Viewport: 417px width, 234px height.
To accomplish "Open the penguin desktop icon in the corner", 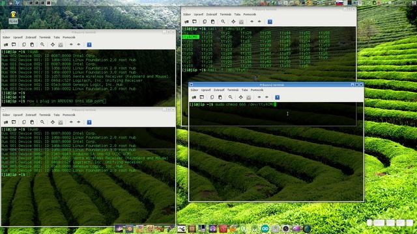I will coord(13,17).
